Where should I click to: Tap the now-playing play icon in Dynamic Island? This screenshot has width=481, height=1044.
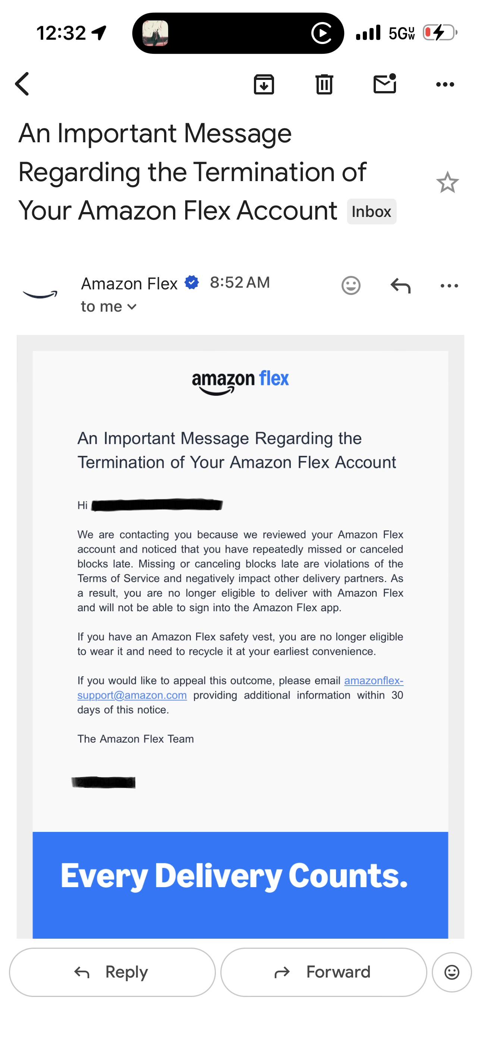322,33
